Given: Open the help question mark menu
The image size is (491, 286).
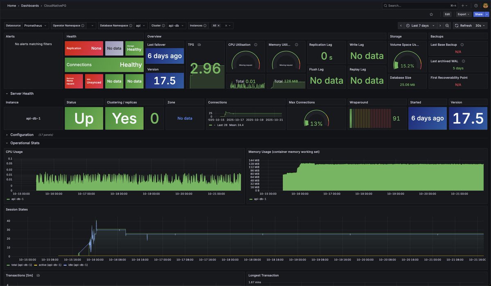Looking at the screenshot, I should point(476,6).
